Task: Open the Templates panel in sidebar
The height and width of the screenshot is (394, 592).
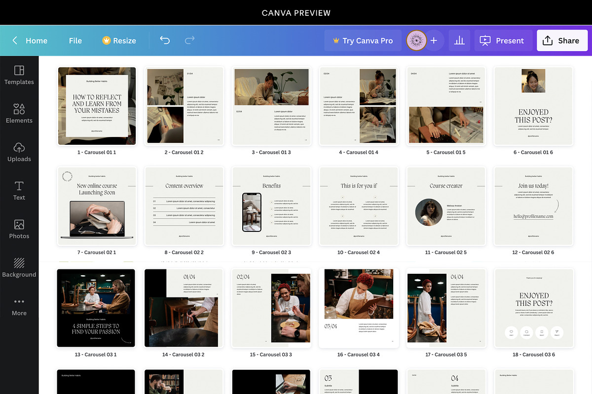Action: click(19, 75)
